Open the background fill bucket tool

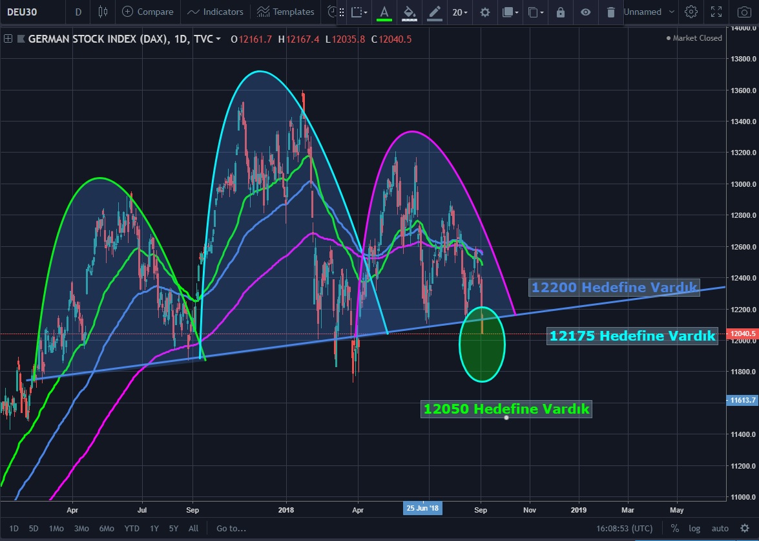click(x=409, y=12)
